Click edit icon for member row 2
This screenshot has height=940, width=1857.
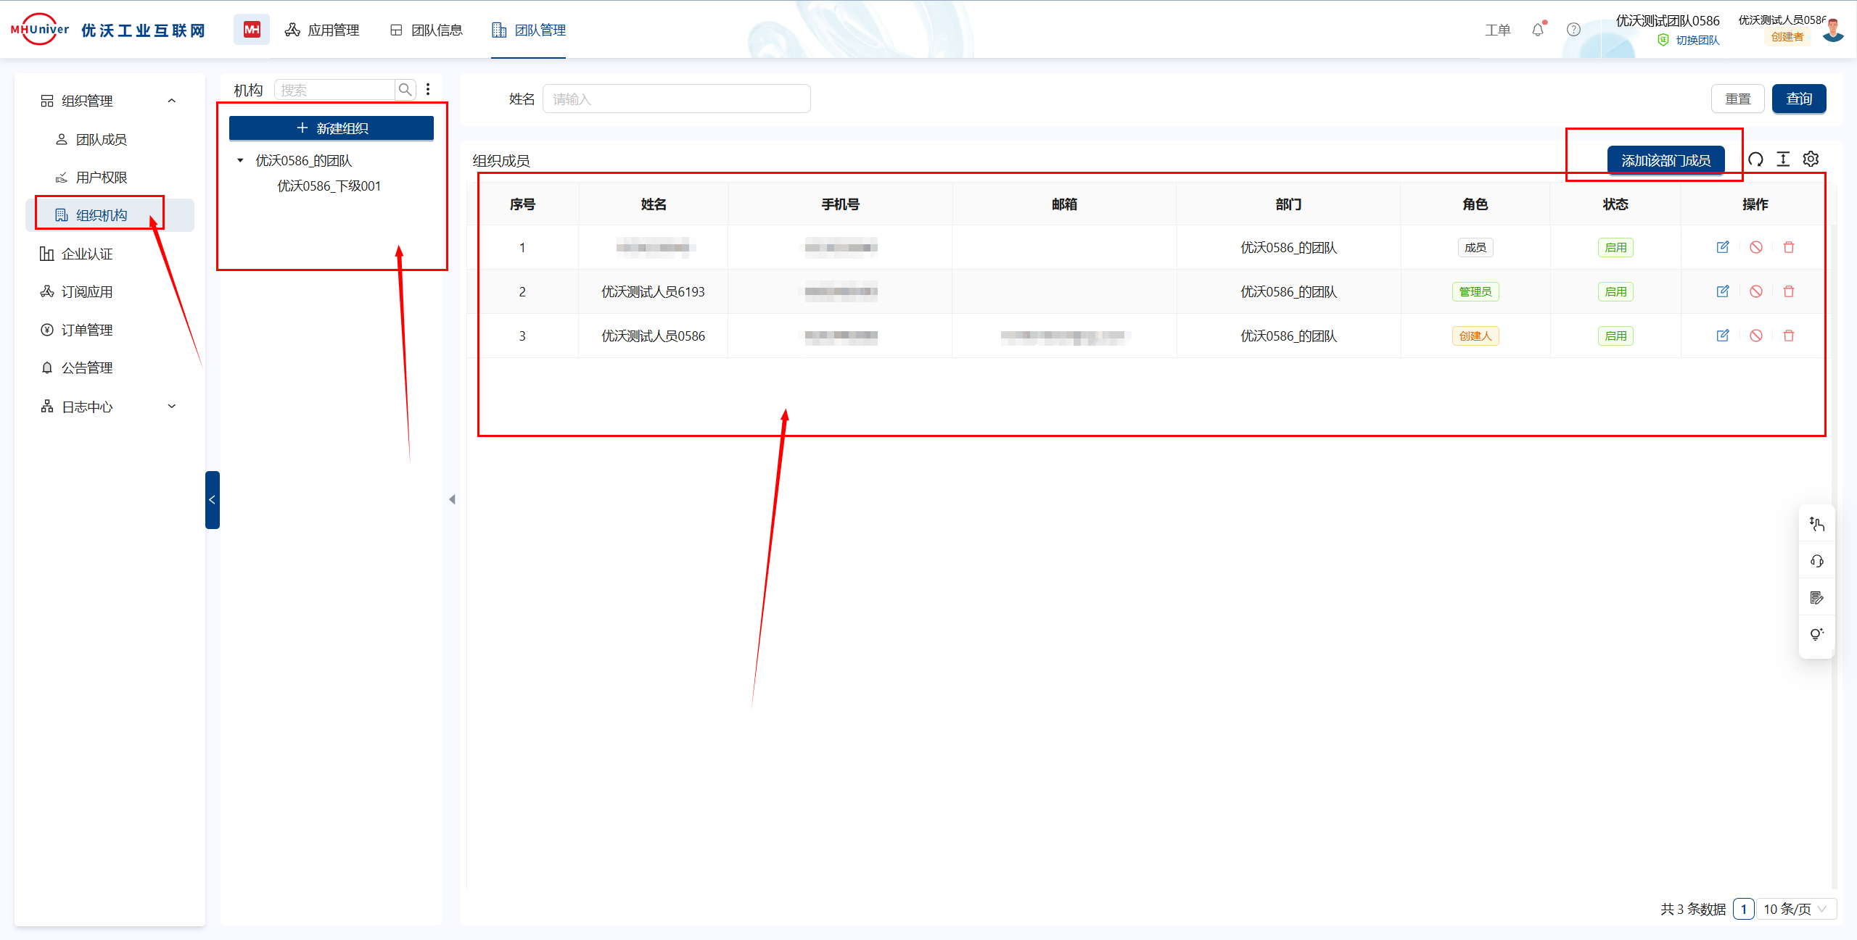pos(1722,291)
